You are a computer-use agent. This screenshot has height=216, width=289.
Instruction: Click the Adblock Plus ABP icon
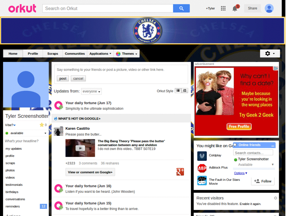coord(202,168)
